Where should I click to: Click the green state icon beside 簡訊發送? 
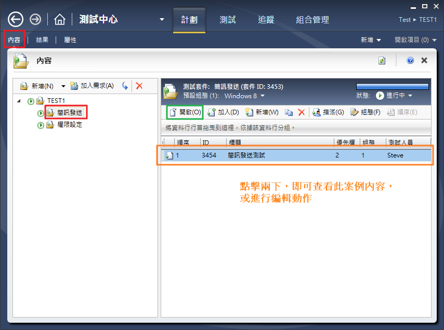41,113
